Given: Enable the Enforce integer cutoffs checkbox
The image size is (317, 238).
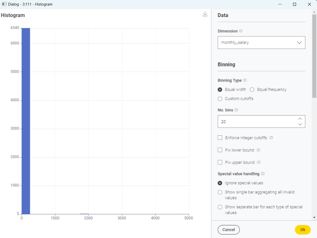Looking at the screenshot, I should pyautogui.click(x=220, y=138).
